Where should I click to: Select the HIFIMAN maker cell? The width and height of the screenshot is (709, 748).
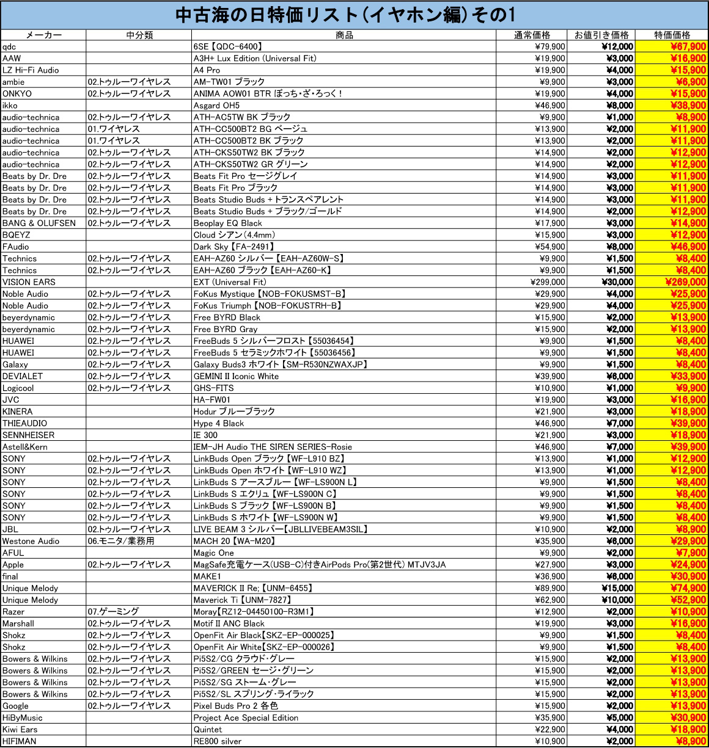pos(43,741)
